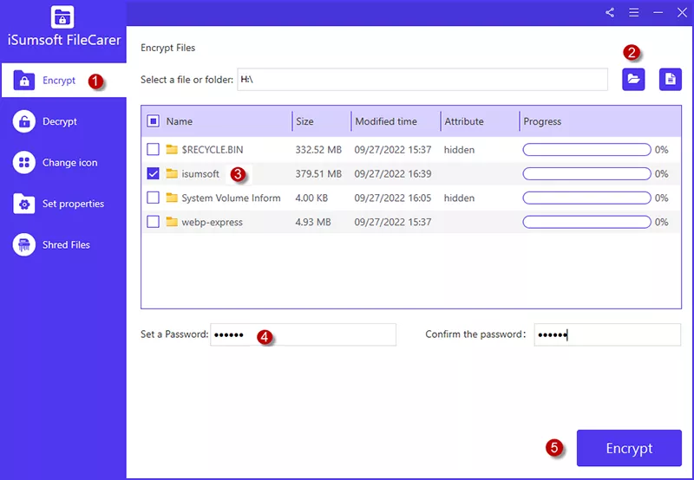This screenshot has height=480, width=694.
Task: Check the $RECYCLE.BIN checkbox
Action: 154,150
